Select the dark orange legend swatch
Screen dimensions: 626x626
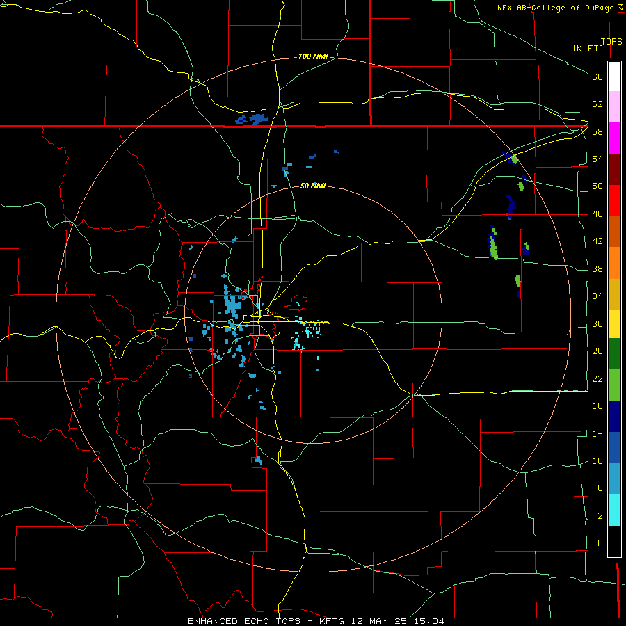pyautogui.click(x=614, y=231)
